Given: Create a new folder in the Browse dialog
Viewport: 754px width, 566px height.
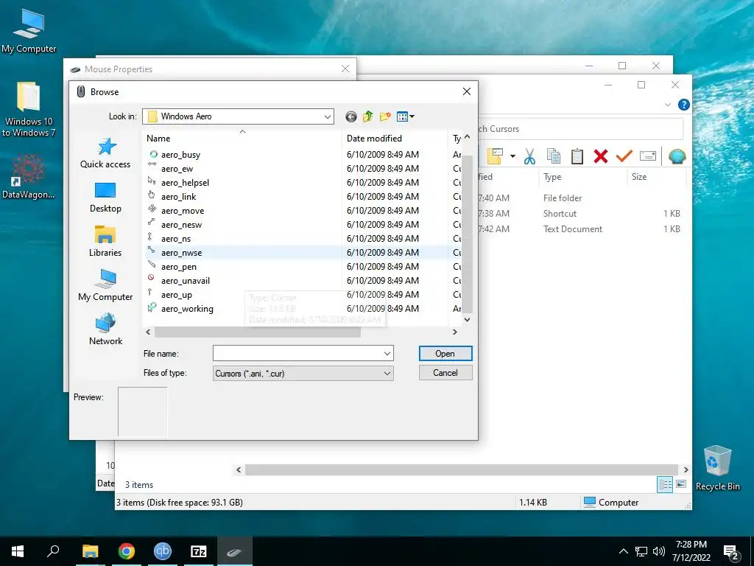Looking at the screenshot, I should pyautogui.click(x=384, y=116).
